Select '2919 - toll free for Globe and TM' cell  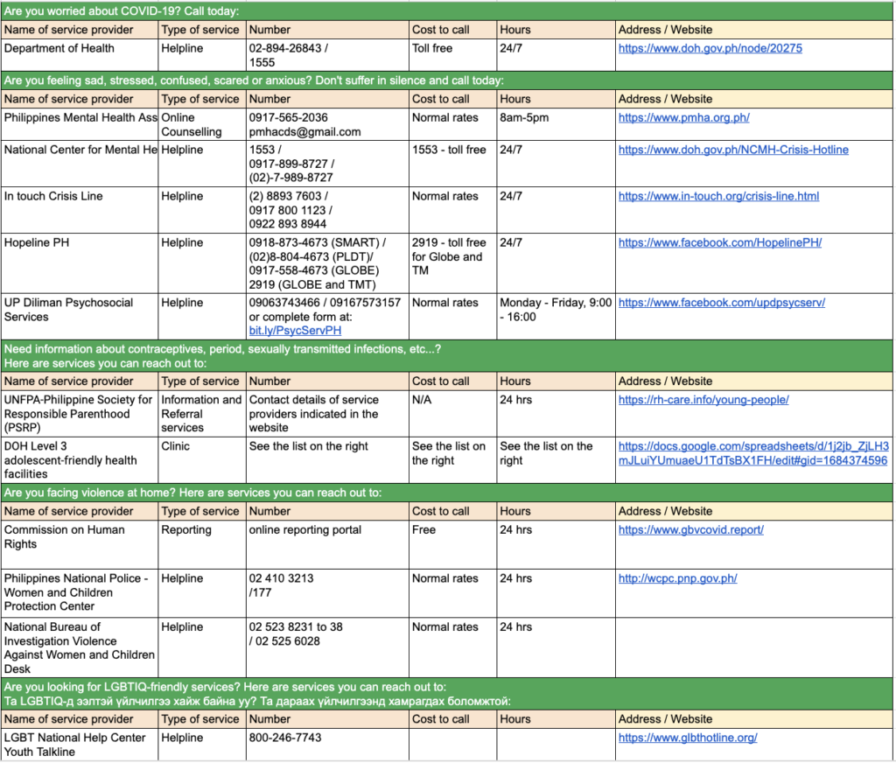click(452, 262)
